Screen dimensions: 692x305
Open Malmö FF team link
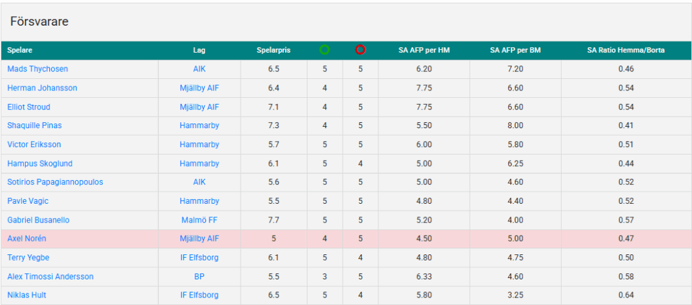pyautogui.click(x=199, y=220)
